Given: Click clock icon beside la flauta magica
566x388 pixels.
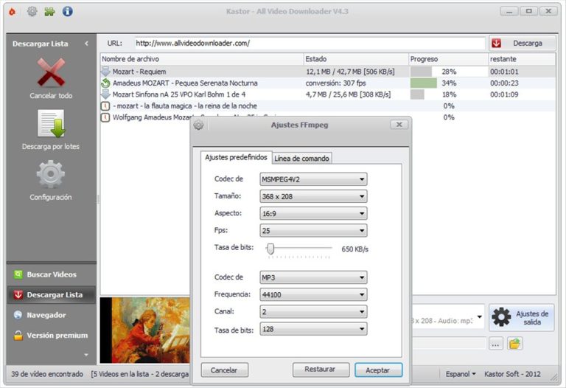Looking at the screenshot, I should pos(105,105).
